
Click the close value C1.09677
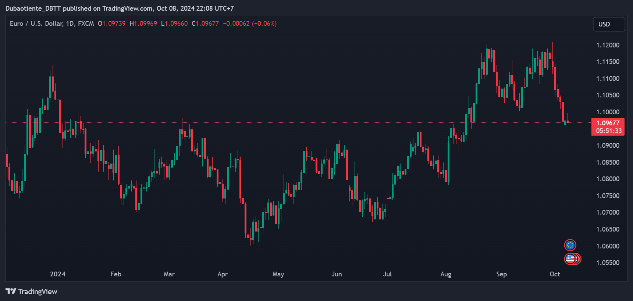[205, 24]
